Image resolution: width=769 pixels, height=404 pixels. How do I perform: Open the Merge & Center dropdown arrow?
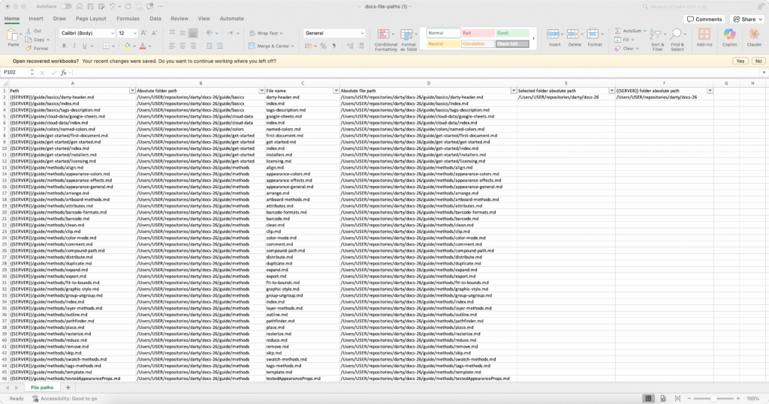[x=293, y=46]
